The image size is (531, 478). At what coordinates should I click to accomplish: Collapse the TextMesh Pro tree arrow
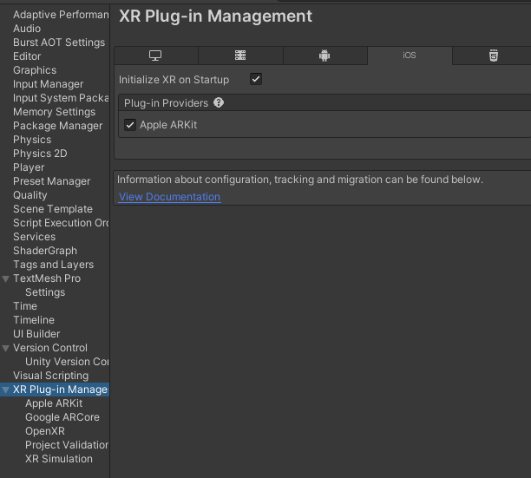[6, 278]
